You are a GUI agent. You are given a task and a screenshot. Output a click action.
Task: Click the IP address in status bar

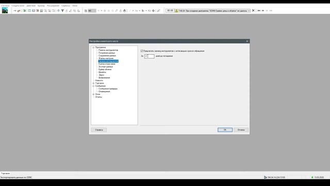coord(276,177)
